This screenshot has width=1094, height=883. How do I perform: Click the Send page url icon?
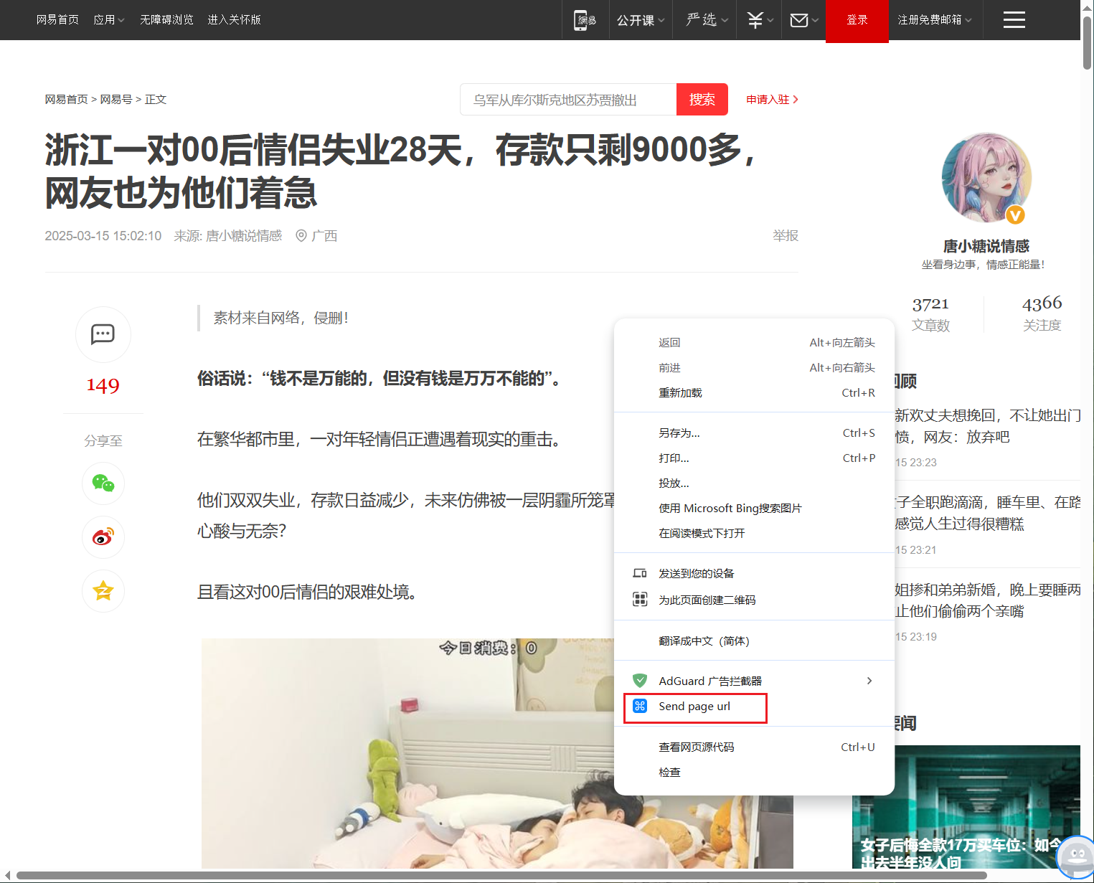coord(640,707)
